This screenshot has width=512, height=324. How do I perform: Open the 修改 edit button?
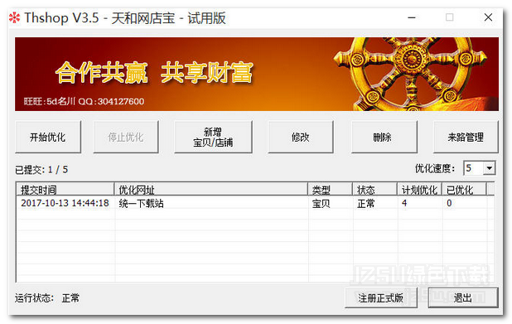click(301, 137)
